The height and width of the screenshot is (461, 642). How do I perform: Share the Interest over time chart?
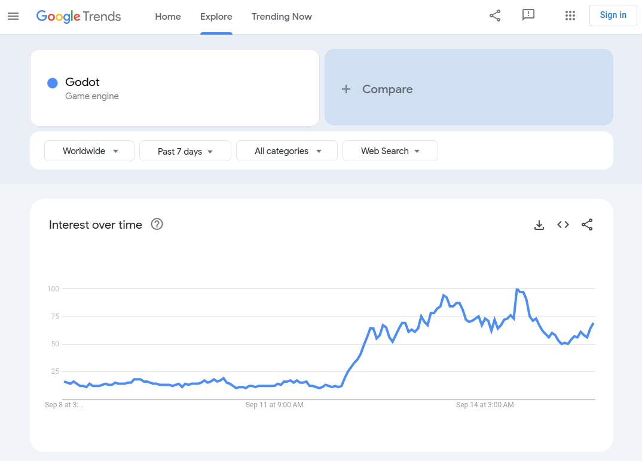587,225
